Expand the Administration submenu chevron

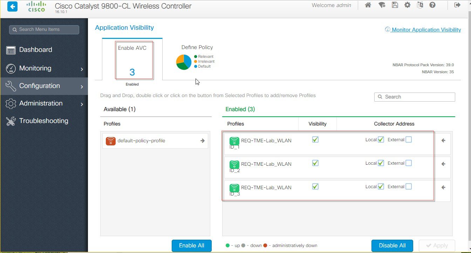coord(82,104)
